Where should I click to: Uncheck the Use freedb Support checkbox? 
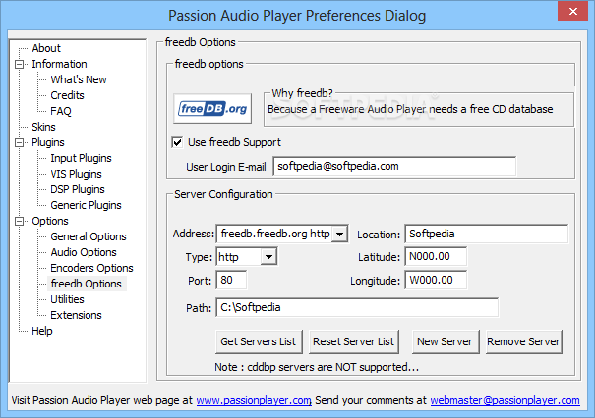point(177,142)
